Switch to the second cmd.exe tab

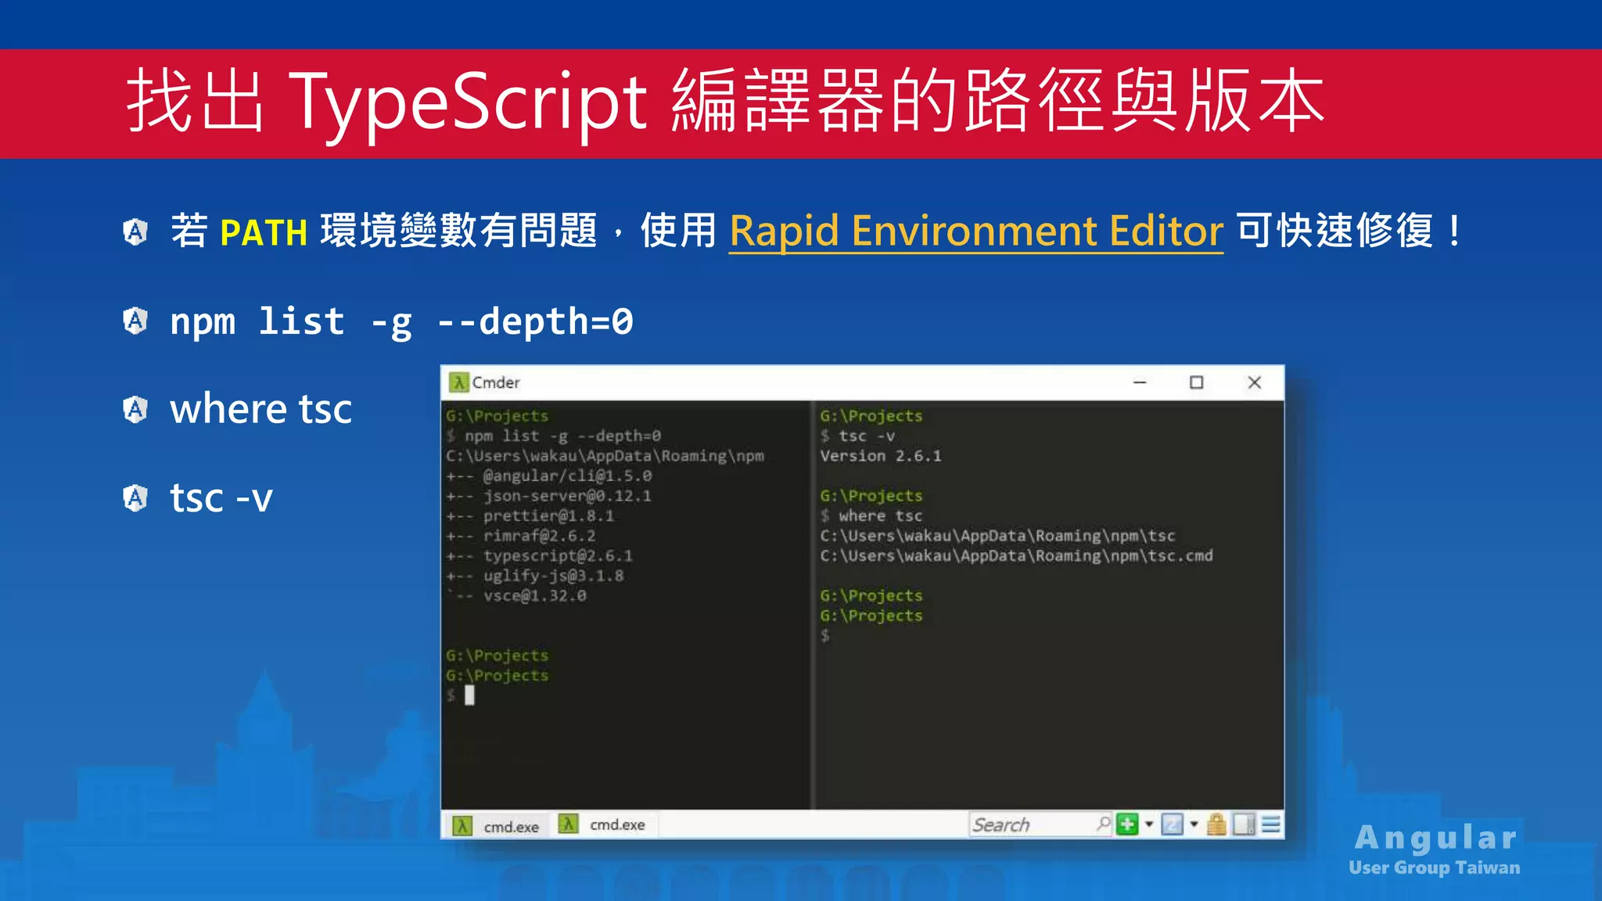[602, 824]
